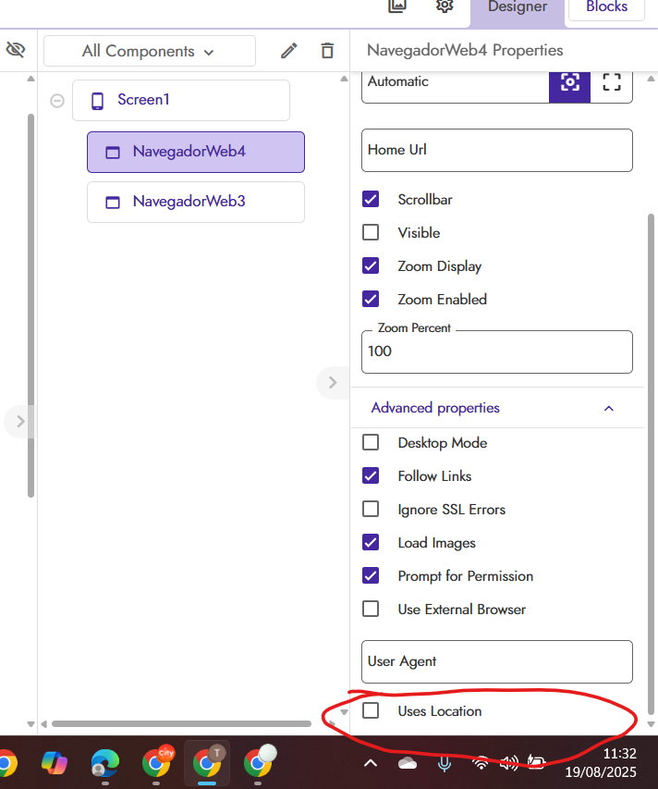Enable the Uses Location checkbox
The image size is (658, 789).
(371, 710)
